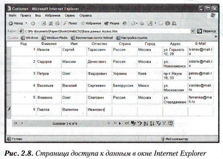
Task: Expand the links bar overflow chevron
Action: (216, 37)
